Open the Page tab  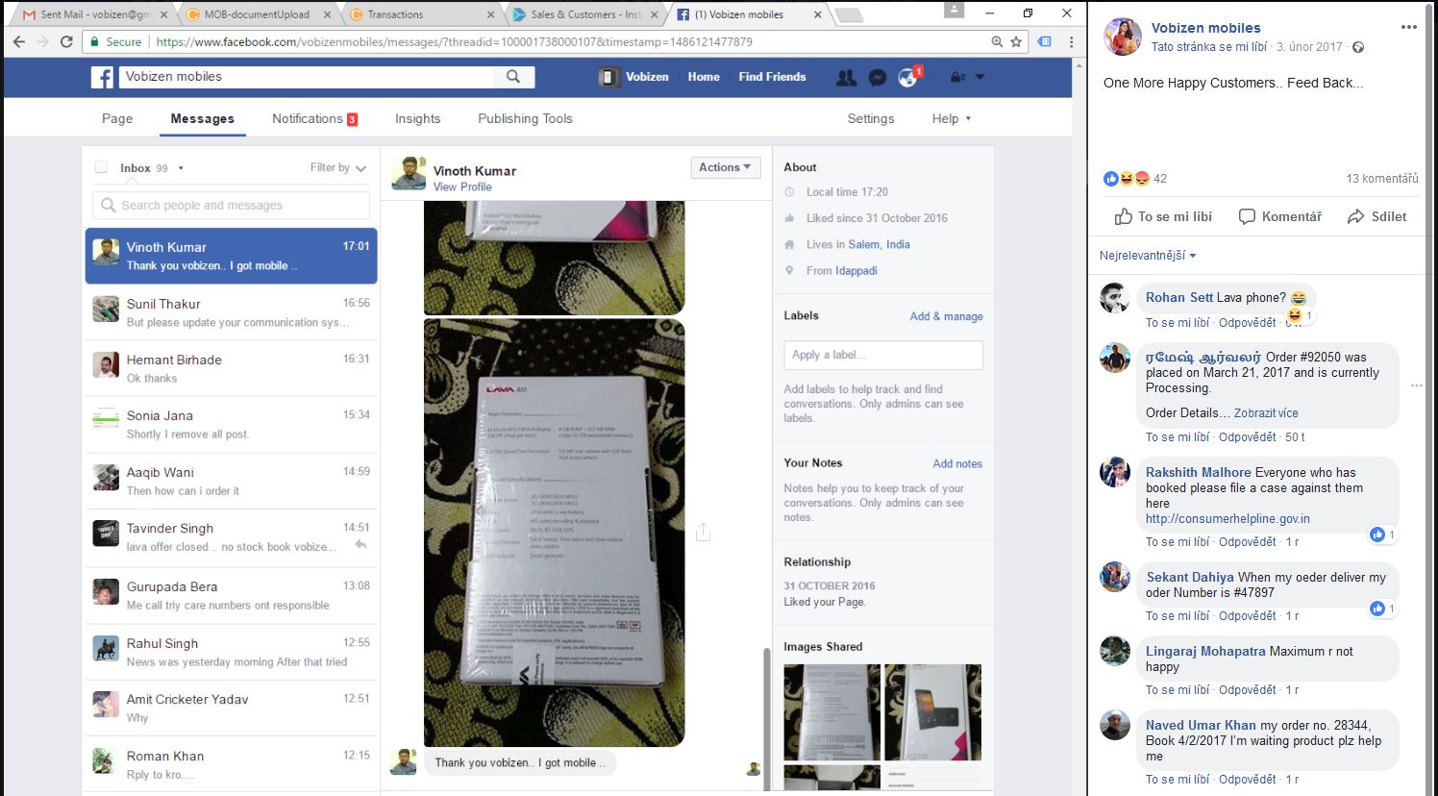coord(117,118)
